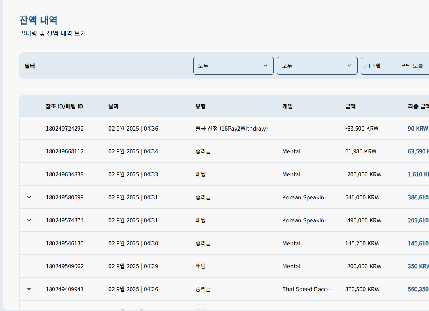This screenshot has width=429, height=311.
Task: Select bet ID 180249580599
Action: coord(65,197)
